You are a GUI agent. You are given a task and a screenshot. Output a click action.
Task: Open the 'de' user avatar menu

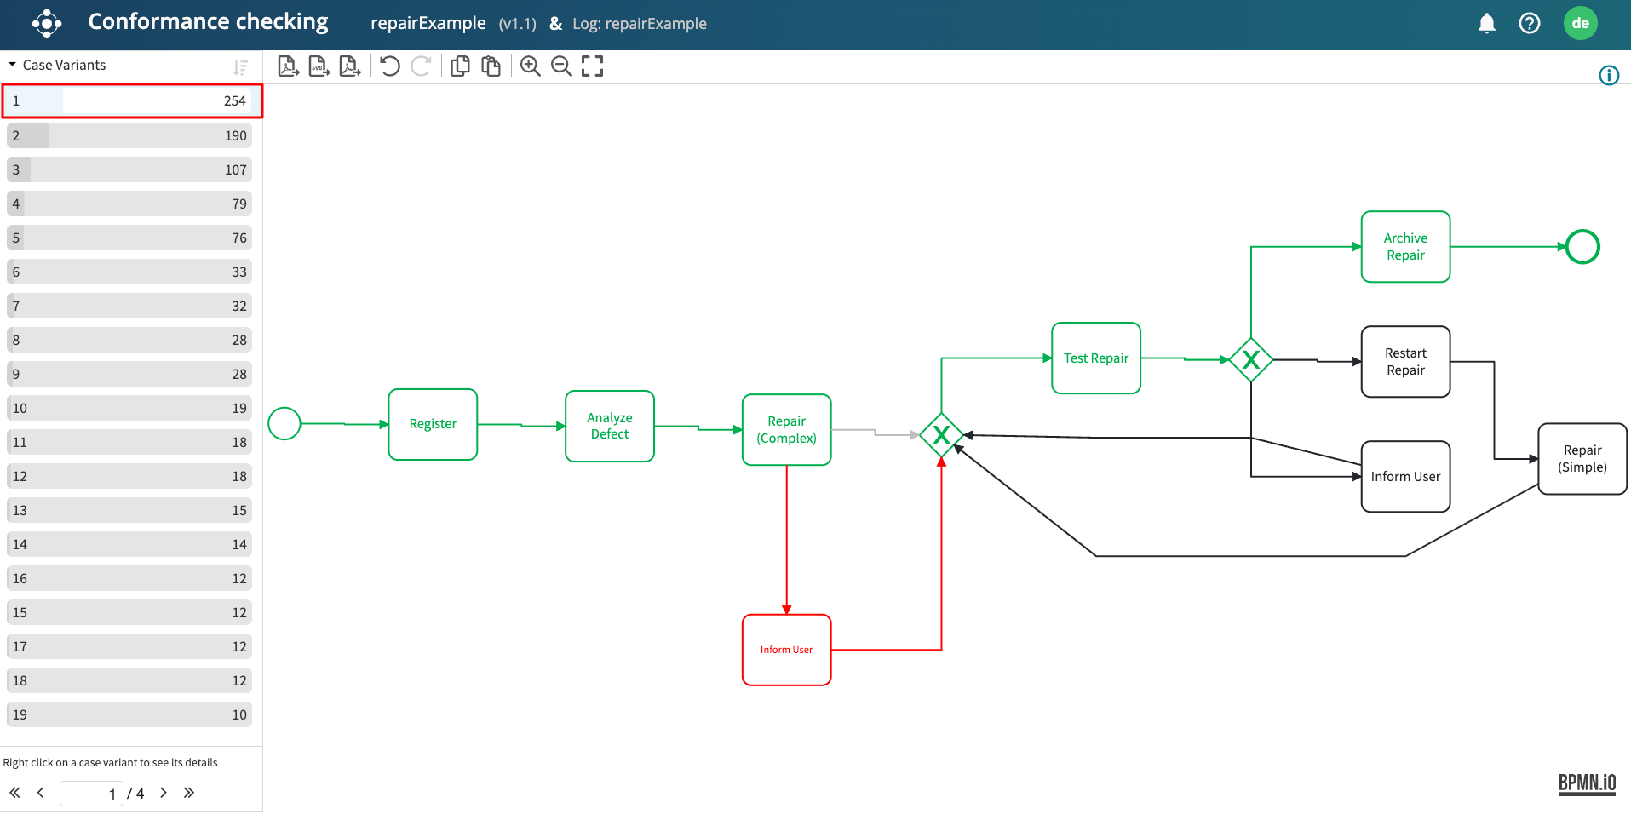pos(1580,24)
